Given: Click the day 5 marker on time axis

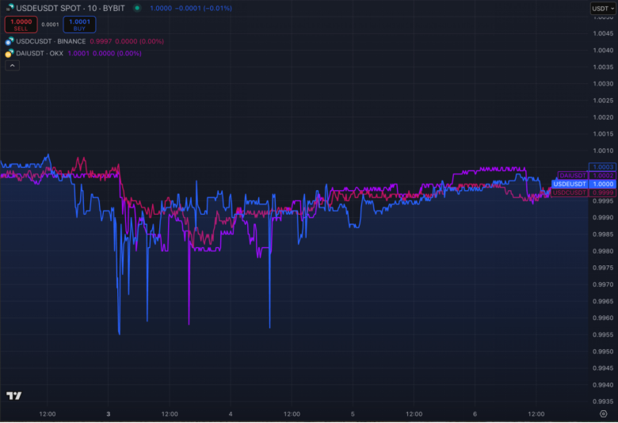Looking at the screenshot, I should coord(353,413).
